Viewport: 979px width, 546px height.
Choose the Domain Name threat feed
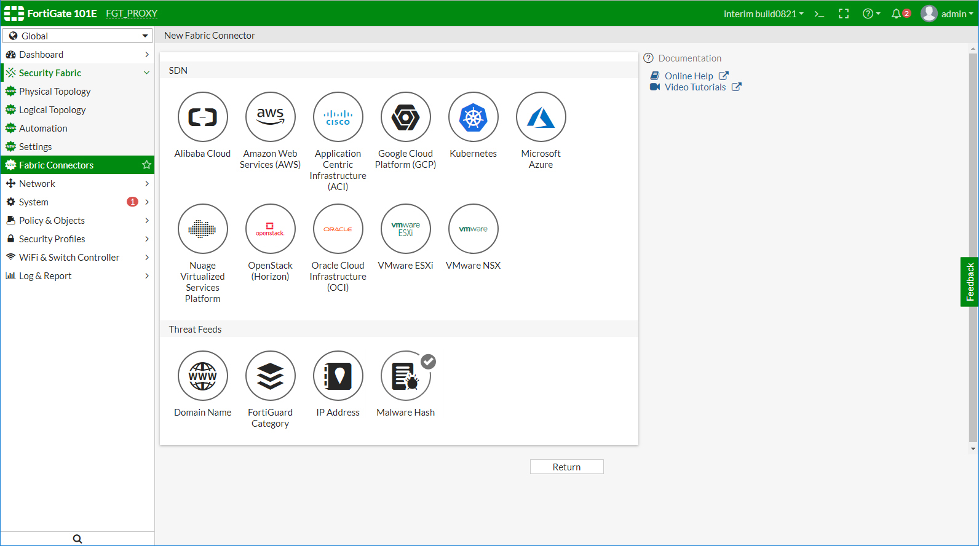(203, 376)
